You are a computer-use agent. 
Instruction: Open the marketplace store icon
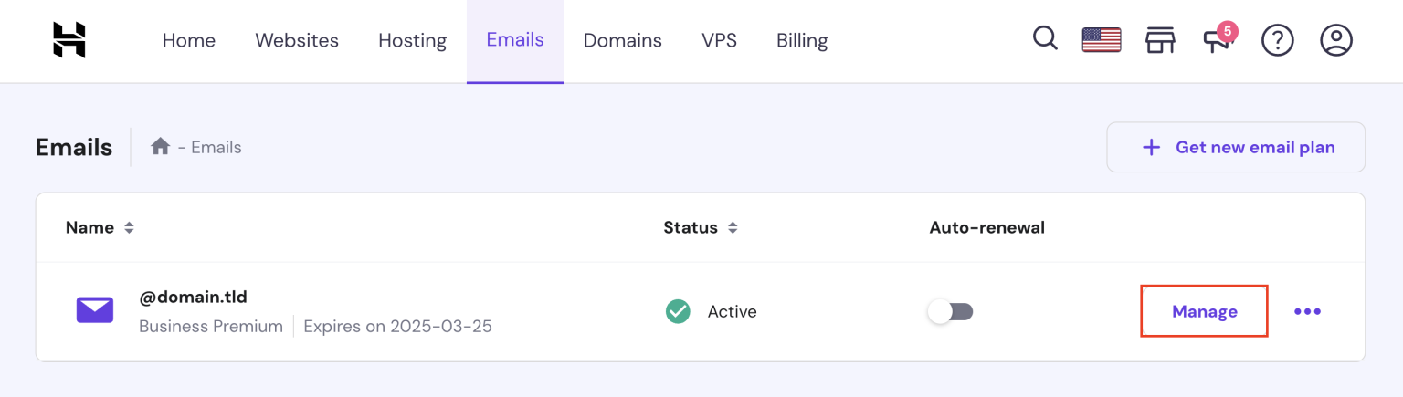(1159, 40)
